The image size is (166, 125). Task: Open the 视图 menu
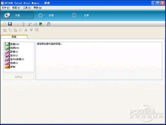point(16,8)
